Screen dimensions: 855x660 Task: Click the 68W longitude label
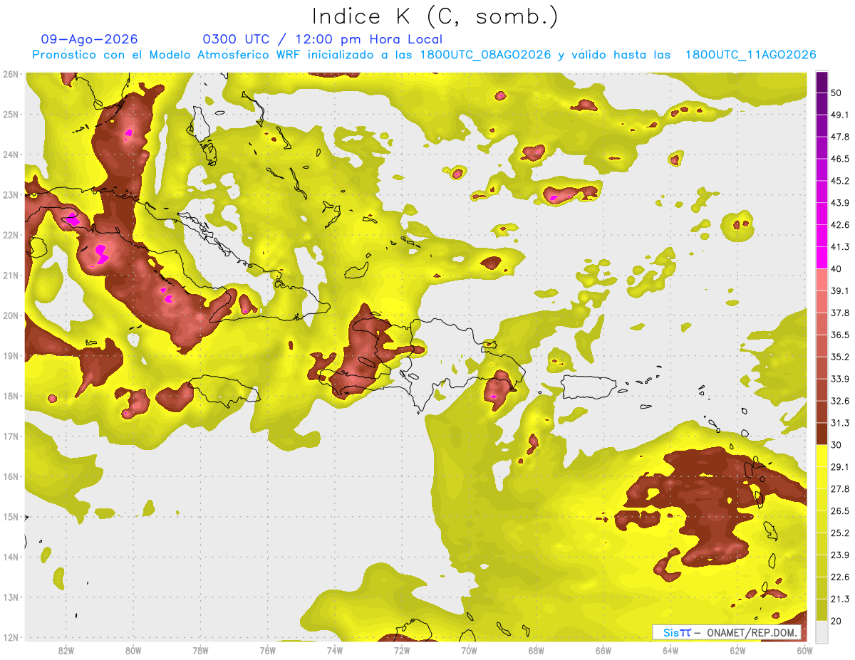point(537,651)
